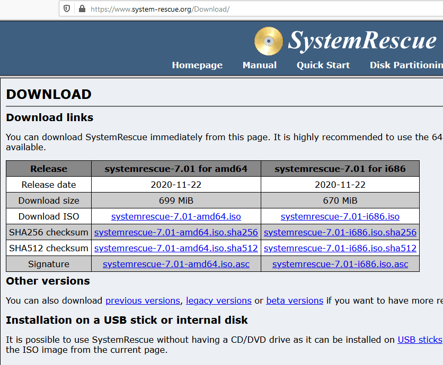Download systemrescue-7.01-amd64.iso
Viewport: 443px width, 365px height.
pyautogui.click(x=176, y=216)
